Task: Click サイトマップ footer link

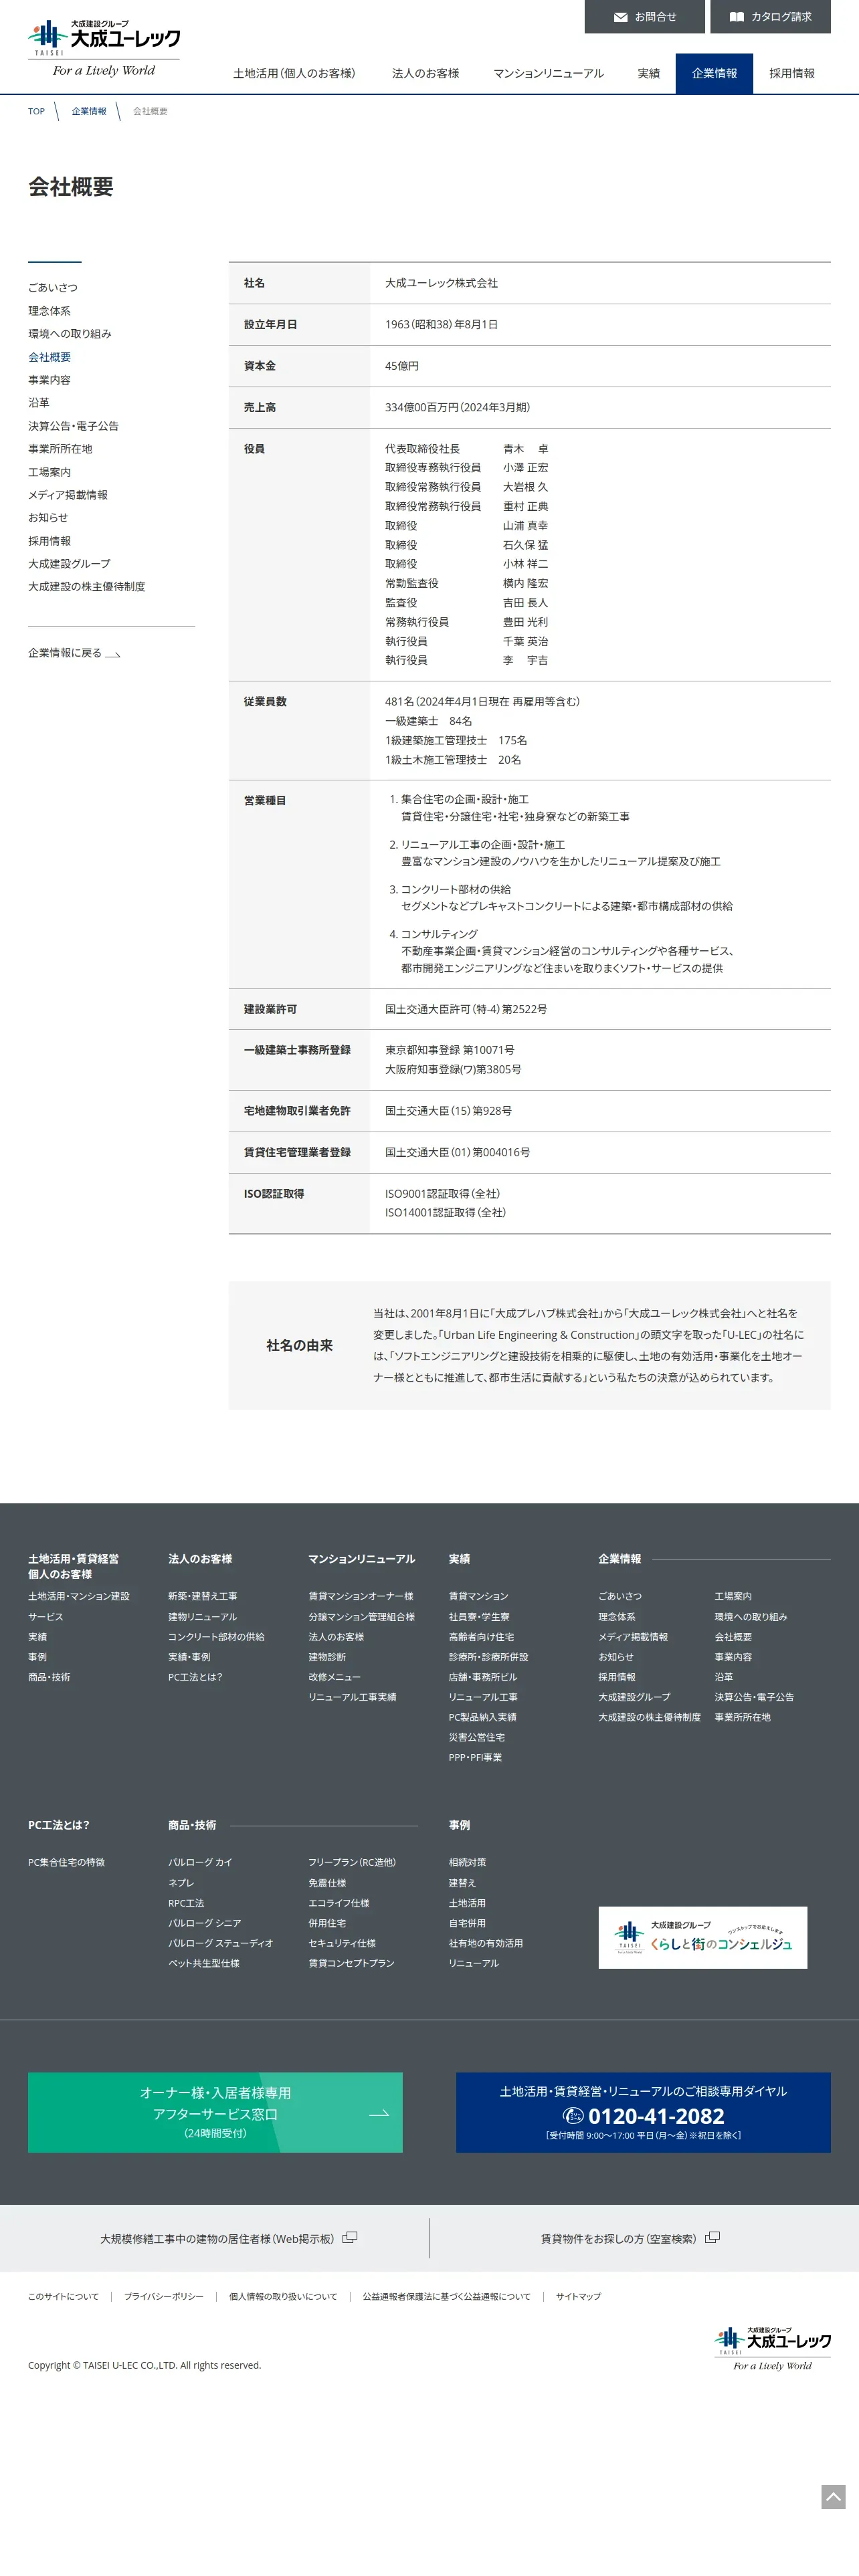Action: pos(579,2297)
